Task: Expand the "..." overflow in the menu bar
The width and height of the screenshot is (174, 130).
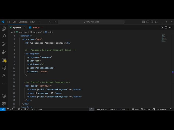Action: coord(39,22)
